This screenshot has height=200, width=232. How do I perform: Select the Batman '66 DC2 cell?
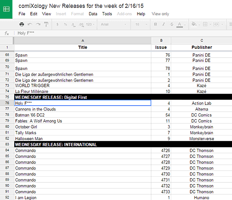[x=83, y=115]
